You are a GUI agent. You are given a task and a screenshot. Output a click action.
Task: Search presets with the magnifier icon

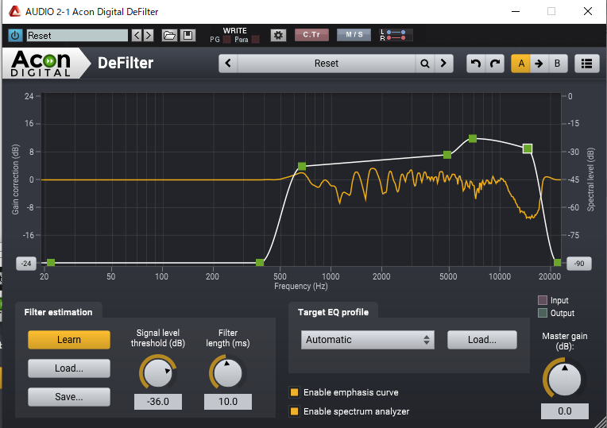tap(425, 64)
